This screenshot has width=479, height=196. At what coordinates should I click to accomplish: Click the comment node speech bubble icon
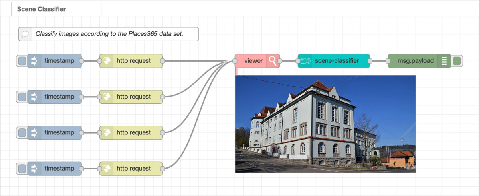tap(25, 34)
